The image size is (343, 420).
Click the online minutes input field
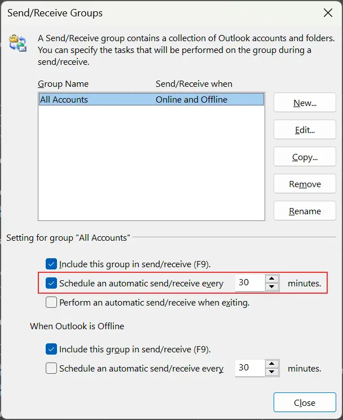249,283
